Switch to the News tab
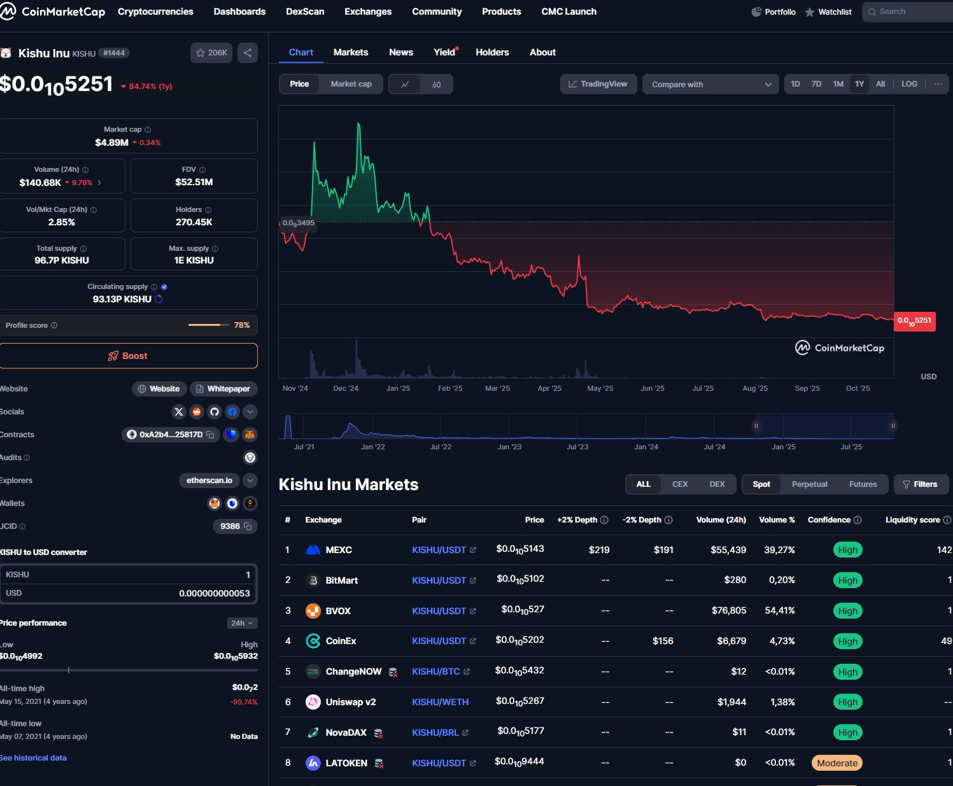953x786 pixels. 401,52
